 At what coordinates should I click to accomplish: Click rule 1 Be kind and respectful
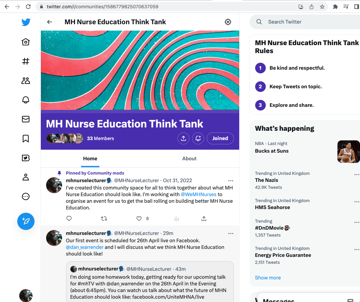297,68
